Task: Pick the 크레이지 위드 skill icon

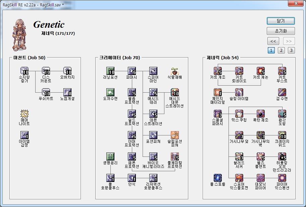Action: tap(282, 135)
